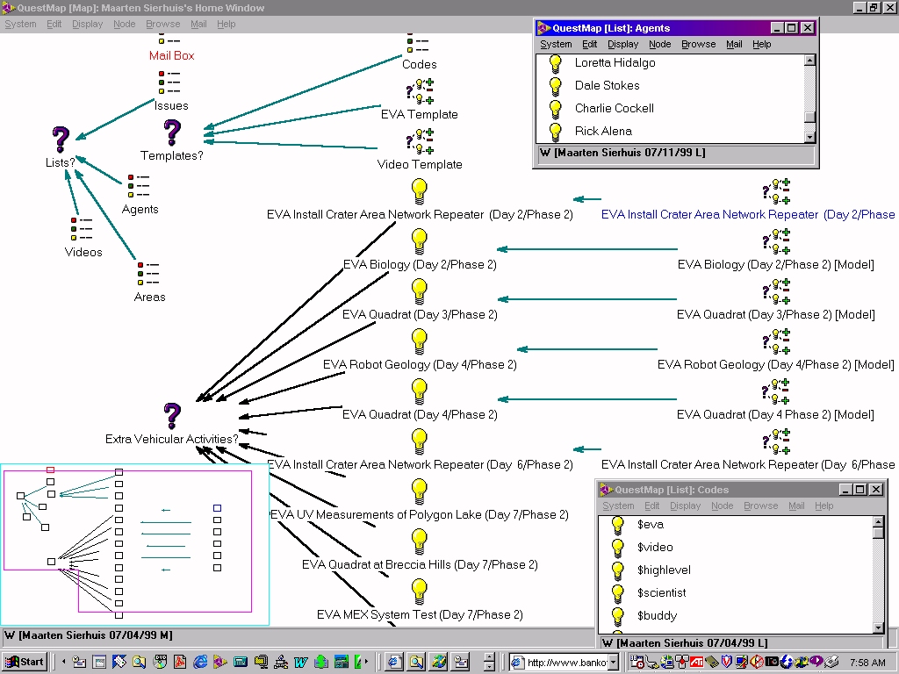Click the $highlevel lightbulb in Codes list
The image size is (899, 674).
pos(617,570)
